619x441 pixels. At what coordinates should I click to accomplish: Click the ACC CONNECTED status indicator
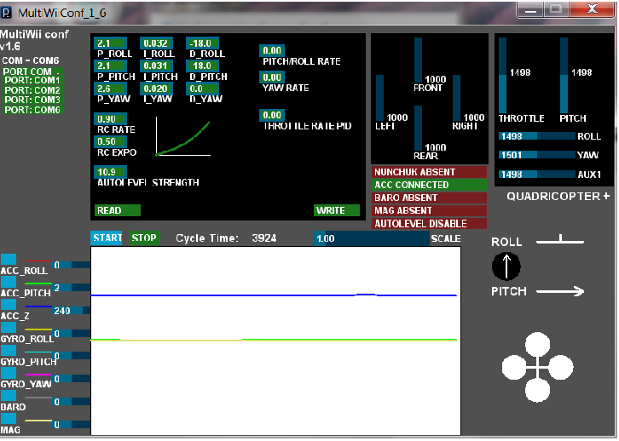tap(429, 185)
